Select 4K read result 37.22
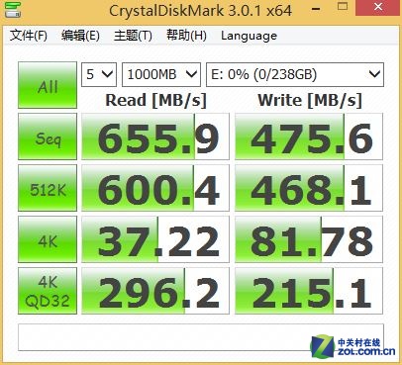 155,239
